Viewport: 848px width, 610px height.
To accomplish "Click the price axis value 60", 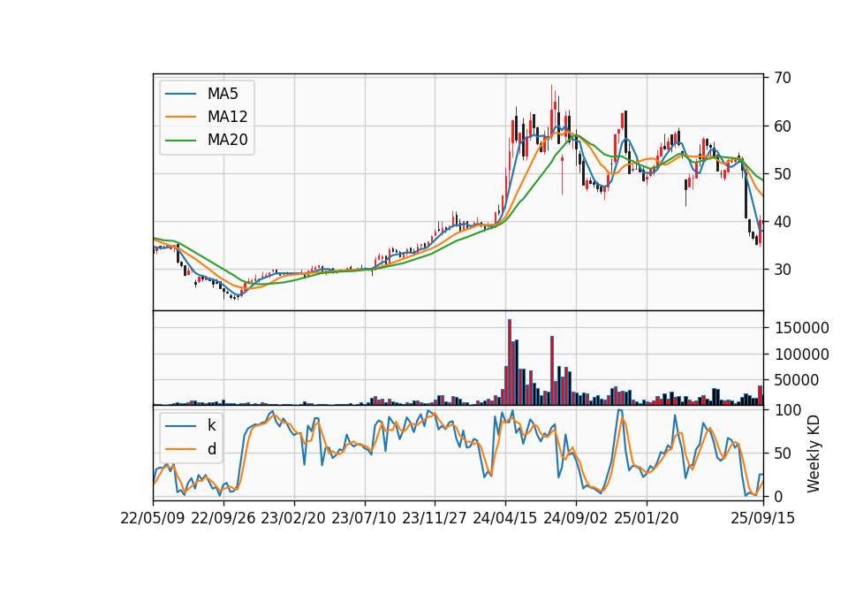I will pyautogui.click(x=783, y=126).
